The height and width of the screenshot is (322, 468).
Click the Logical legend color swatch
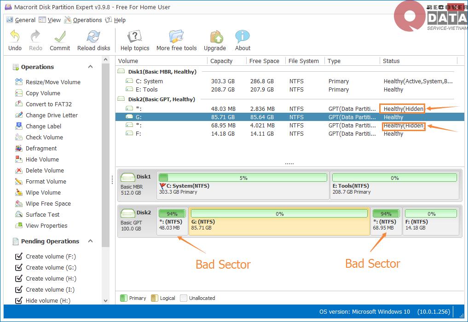coord(154,298)
